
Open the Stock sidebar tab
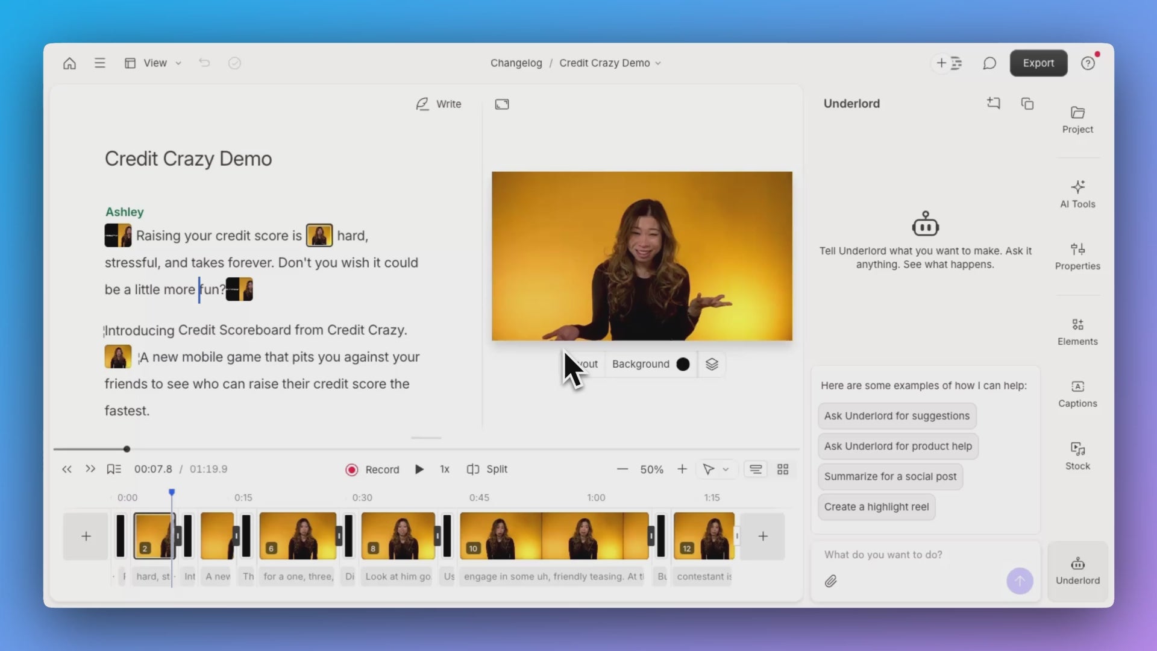1077,456
